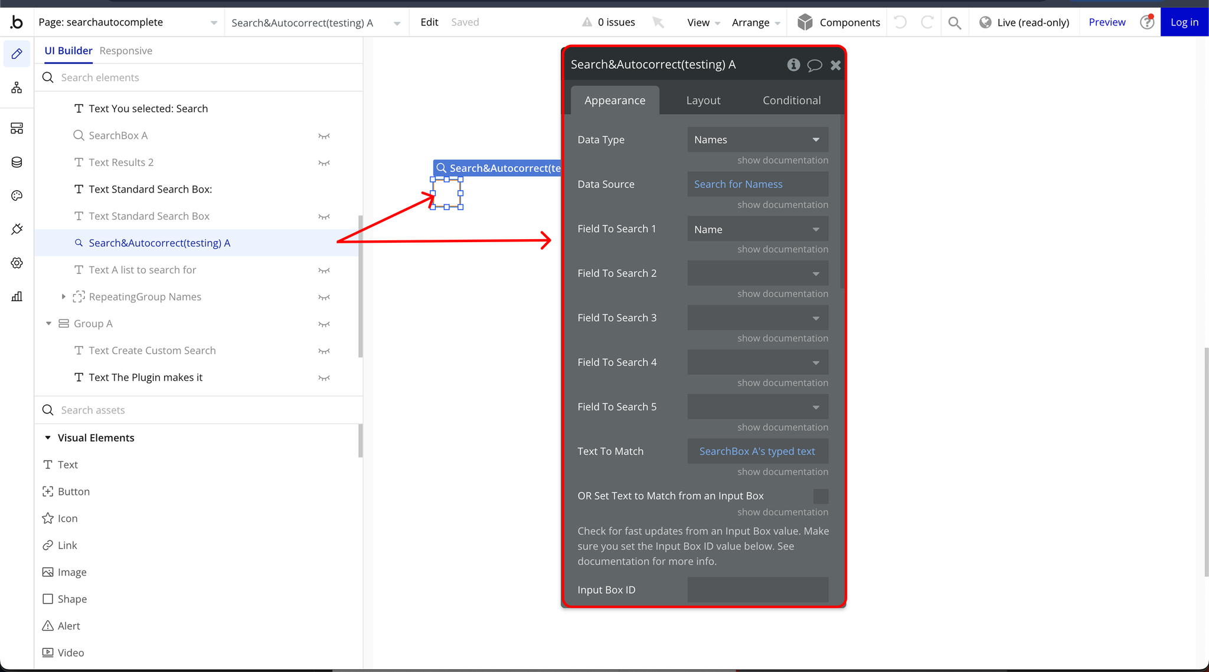This screenshot has height=672, width=1209.
Task: Toggle visibility of RepeatingGroup Names
Action: [324, 297]
